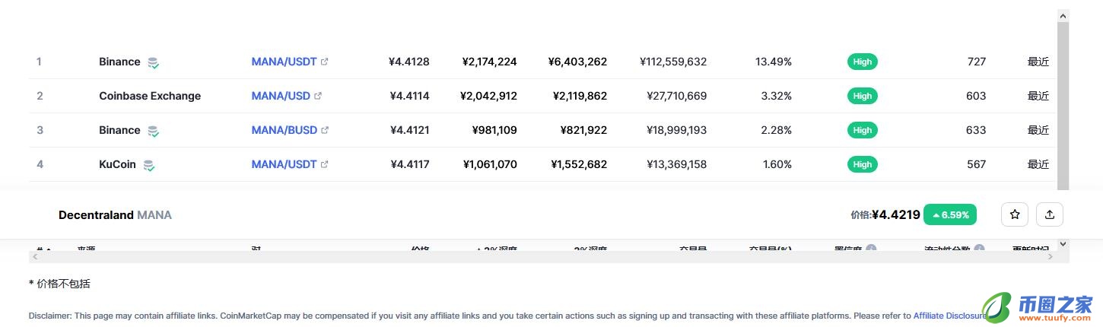Click external-link icon beside MANA/BUSD

click(325, 130)
